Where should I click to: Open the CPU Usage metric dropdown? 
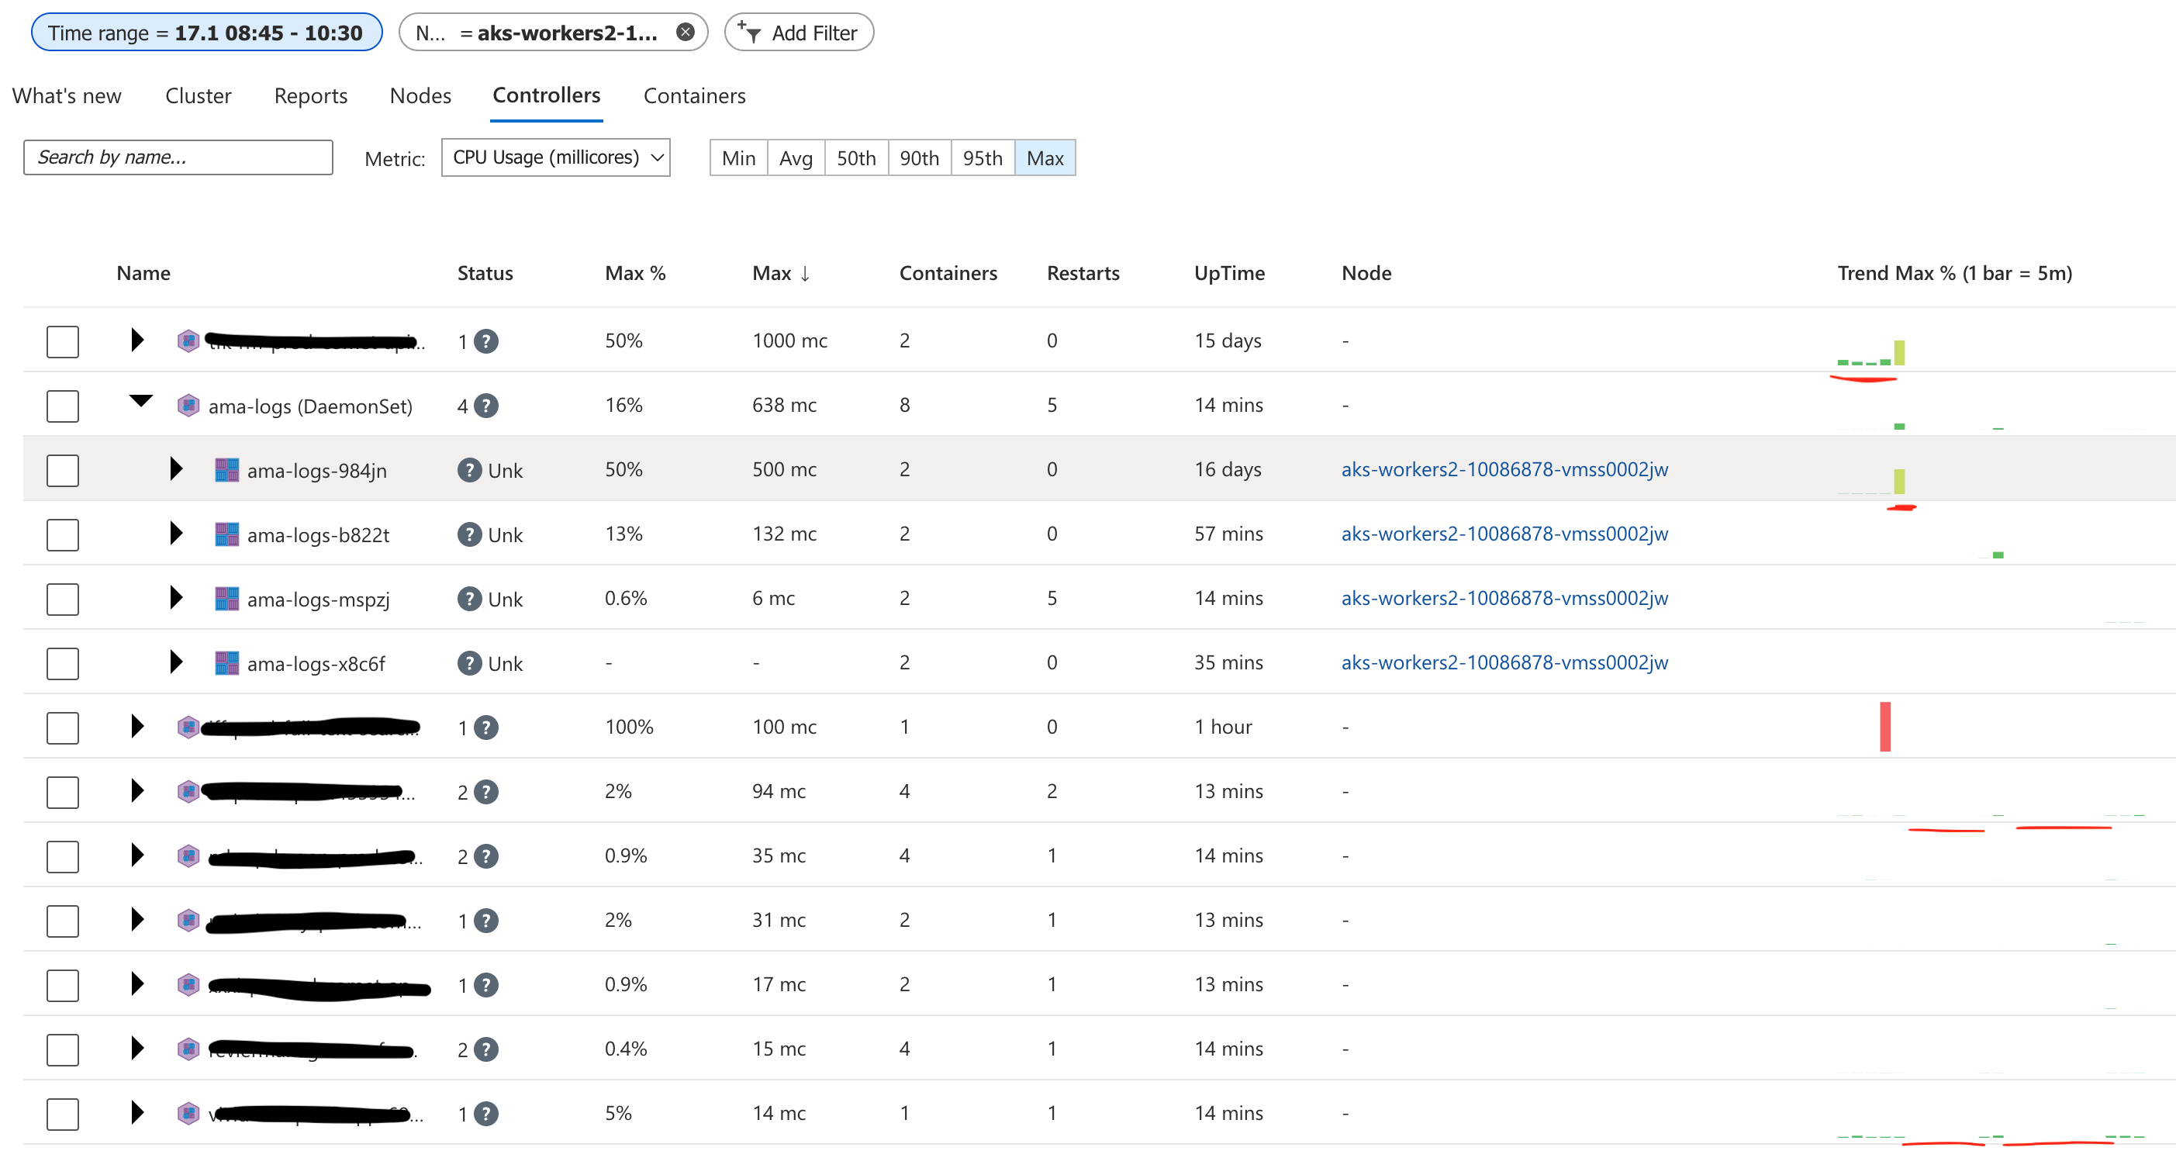[x=555, y=157]
